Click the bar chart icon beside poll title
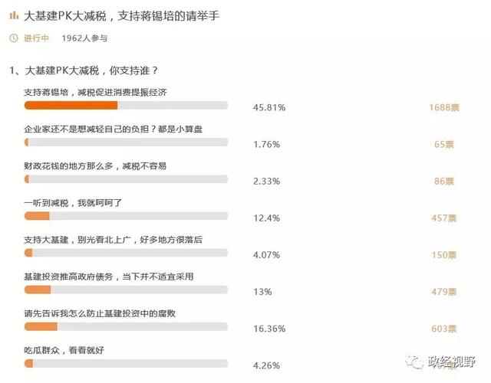Viewport: 491px width, 383px height. pyautogui.click(x=14, y=15)
